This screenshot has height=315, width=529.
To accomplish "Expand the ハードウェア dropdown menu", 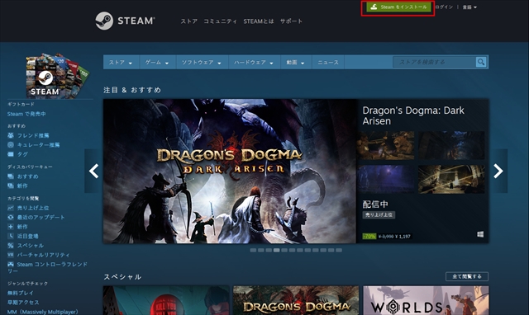I will [254, 63].
